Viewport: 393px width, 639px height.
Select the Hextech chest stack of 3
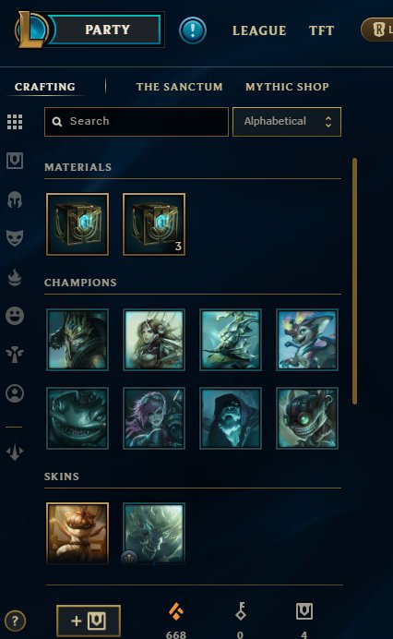click(x=154, y=224)
